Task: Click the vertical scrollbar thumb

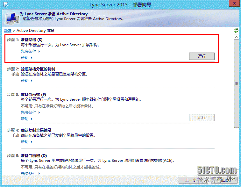Action: click(237, 83)
